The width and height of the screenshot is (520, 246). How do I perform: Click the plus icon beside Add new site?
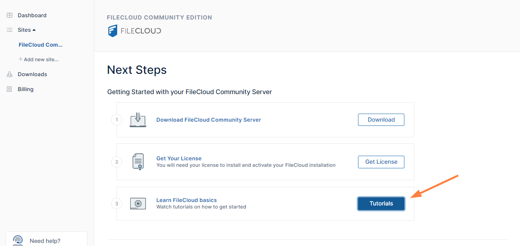(x=20, y=59)
